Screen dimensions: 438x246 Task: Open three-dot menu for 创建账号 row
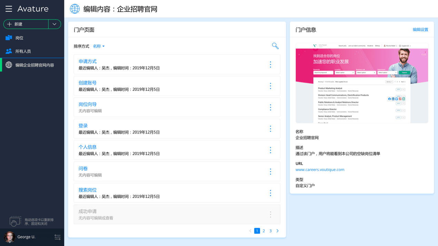pyautogui.click(x=270, y=86)
